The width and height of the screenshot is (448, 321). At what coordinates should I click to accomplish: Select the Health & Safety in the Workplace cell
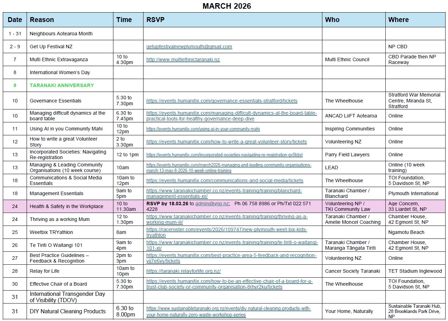click(x=66, y=206)
